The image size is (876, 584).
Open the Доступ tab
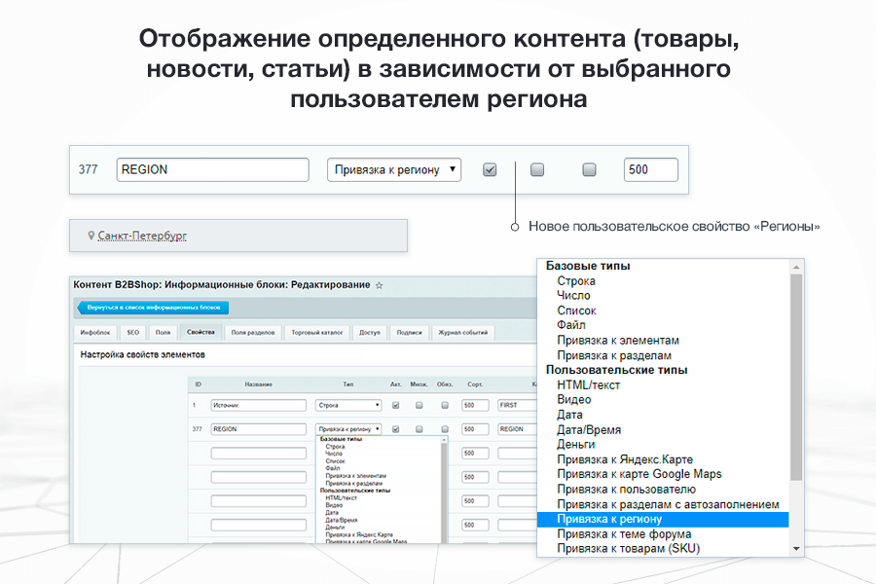point(371,332)
